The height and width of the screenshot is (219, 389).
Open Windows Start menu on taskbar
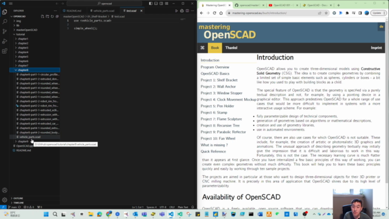tap(46, 214)
